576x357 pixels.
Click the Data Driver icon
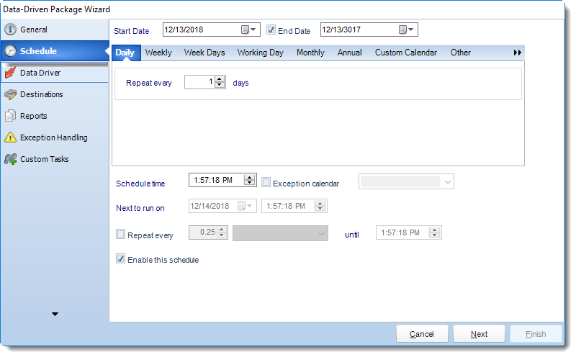coord(10,73)
